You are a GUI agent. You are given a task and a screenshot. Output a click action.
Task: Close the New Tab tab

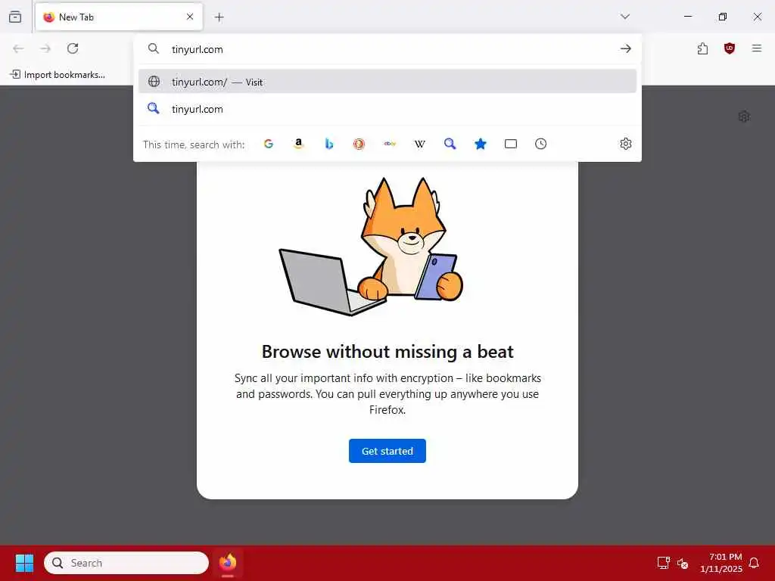190,17
